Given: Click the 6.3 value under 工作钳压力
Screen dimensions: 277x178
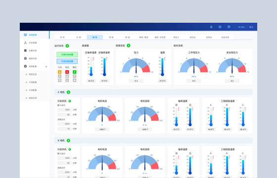Looking at the screenshot, I should pos(194,81).
